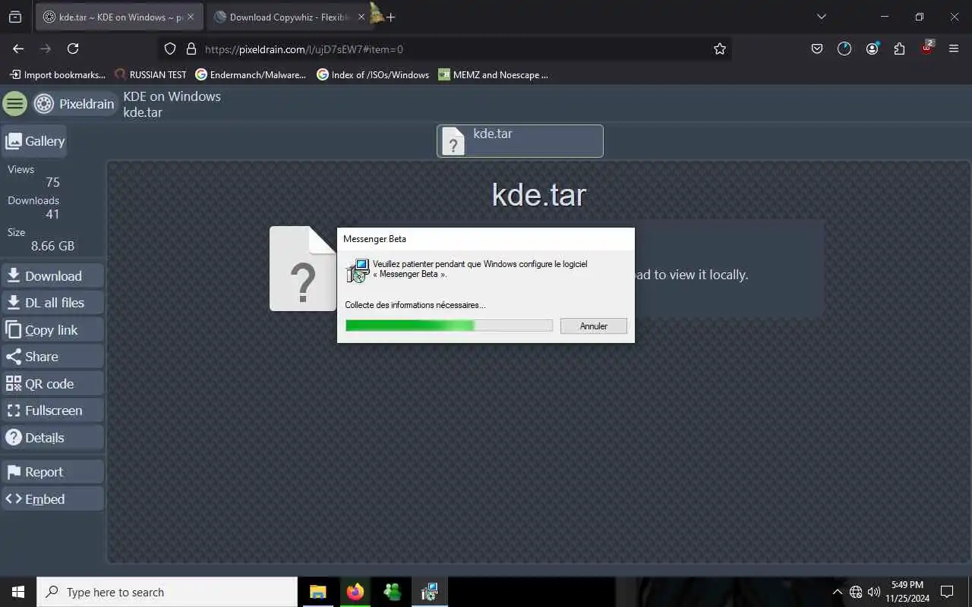Click the pixeldrain URL address bar

(444, 49)
